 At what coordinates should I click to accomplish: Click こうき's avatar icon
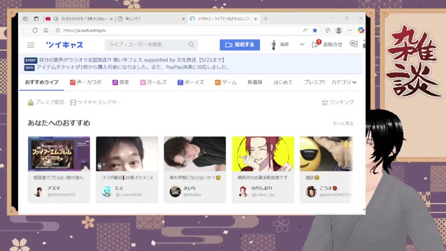pos(312,192)
